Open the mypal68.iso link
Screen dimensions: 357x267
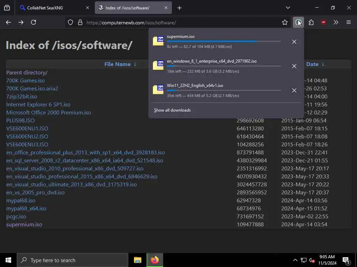(x=21, y=201)
